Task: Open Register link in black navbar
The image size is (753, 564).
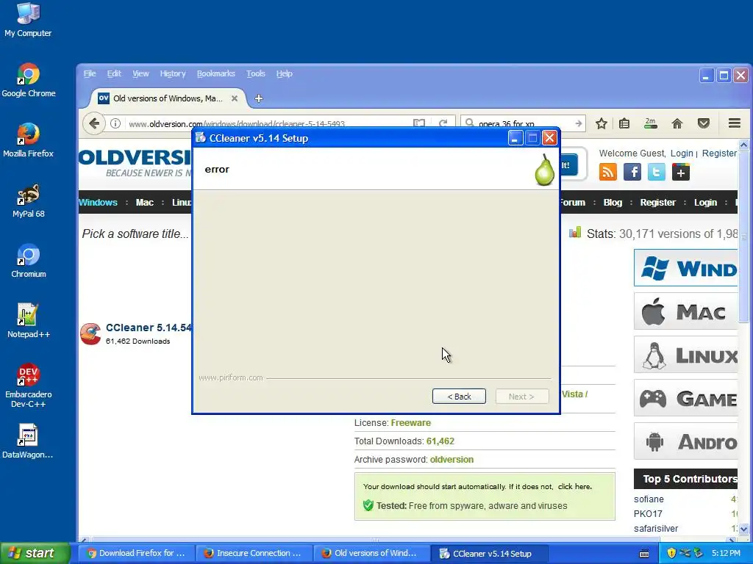Action: tap(658, 203)
